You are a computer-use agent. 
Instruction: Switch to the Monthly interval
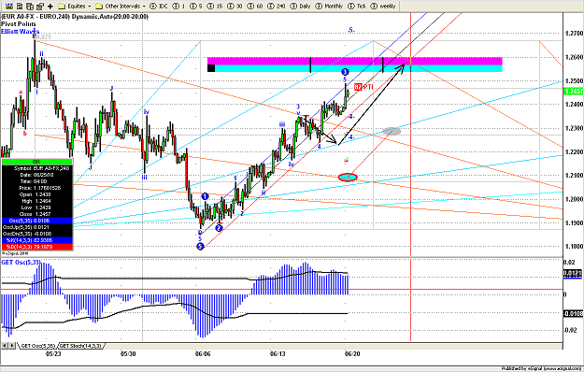point(329,6)
